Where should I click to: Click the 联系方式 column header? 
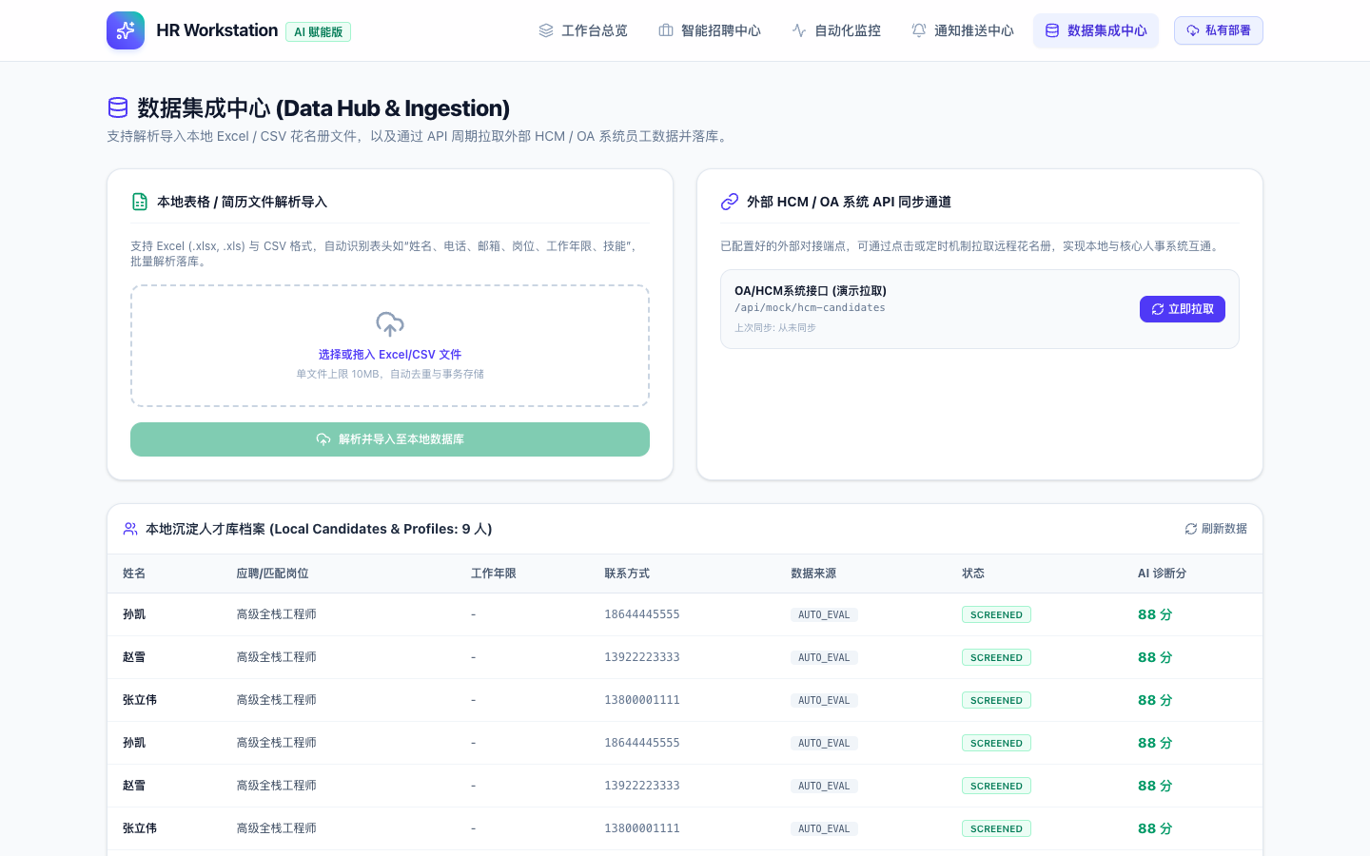click(627, 574)
